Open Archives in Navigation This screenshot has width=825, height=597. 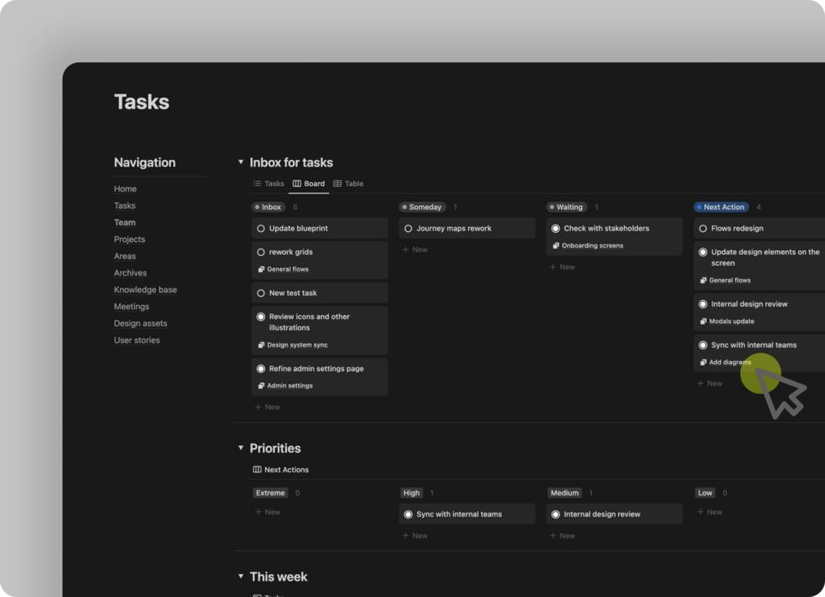(131, 273)
